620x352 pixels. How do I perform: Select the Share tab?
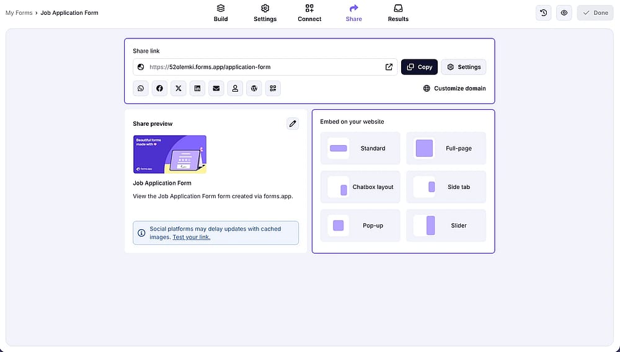pos(354,13)
